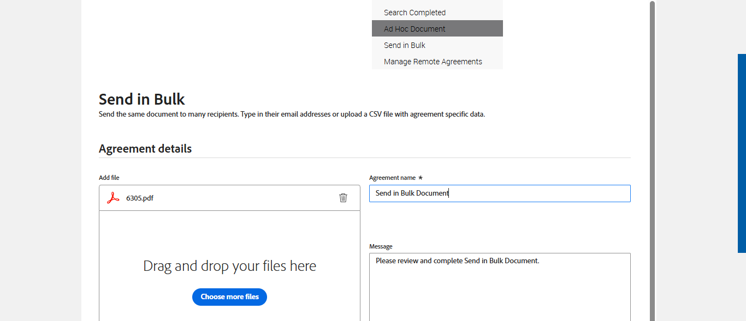Click the Add file label
Viewport: 746px width, 321px height.
109,178
